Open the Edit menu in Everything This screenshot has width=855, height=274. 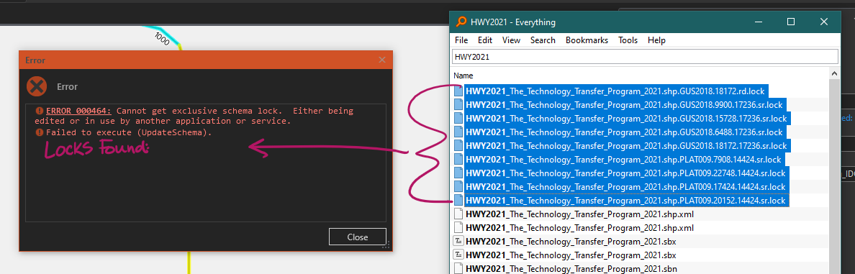tap(485, 40)
